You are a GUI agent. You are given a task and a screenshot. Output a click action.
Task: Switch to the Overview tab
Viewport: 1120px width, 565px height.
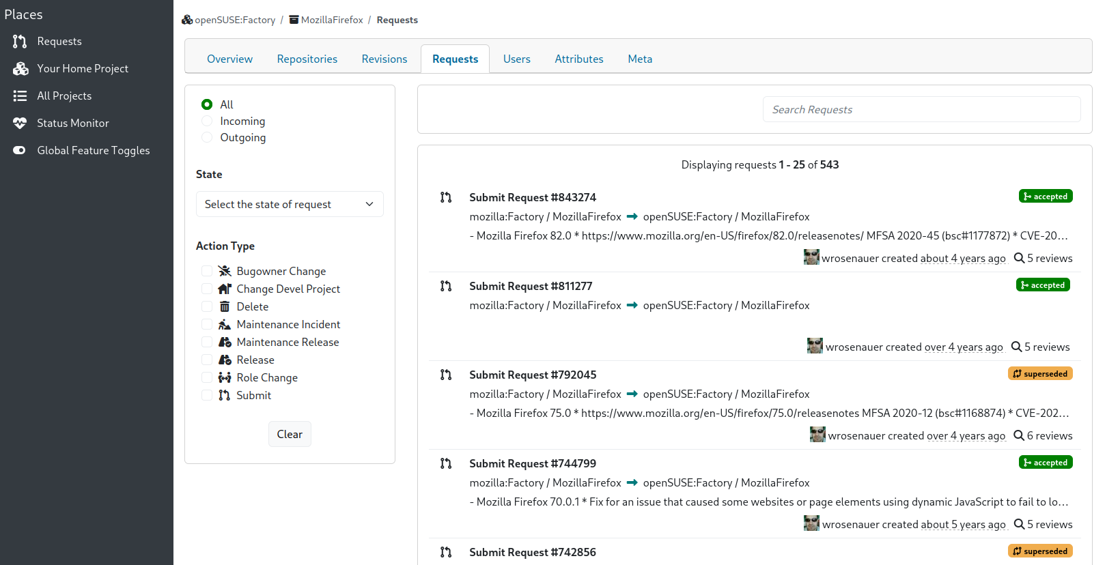[229, 59]
